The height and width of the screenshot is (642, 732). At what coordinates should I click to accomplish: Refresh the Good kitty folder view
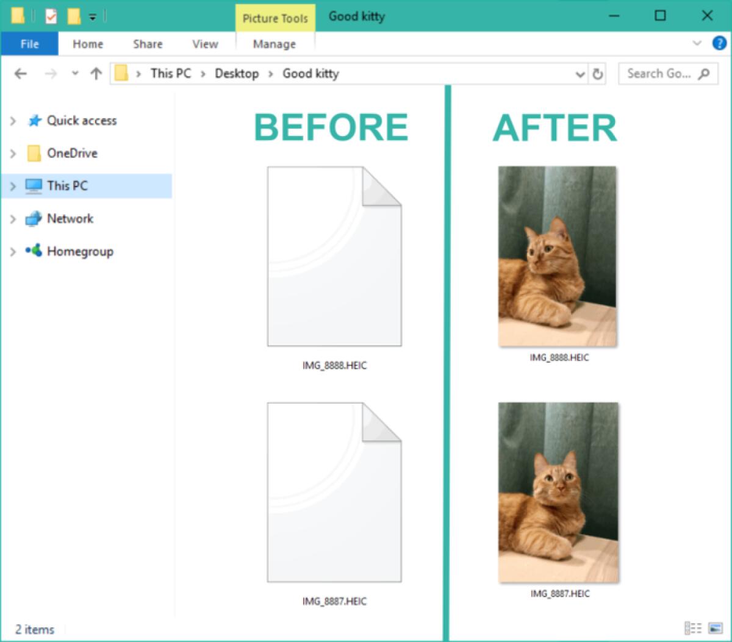[598, 74]
